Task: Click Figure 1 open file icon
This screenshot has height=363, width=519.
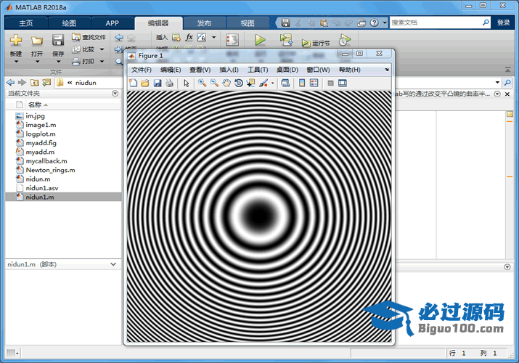Action: tap(145, 83)
